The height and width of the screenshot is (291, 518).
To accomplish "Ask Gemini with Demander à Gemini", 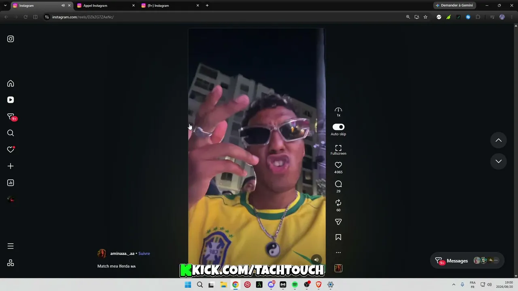I will click(x=454, y=6).
